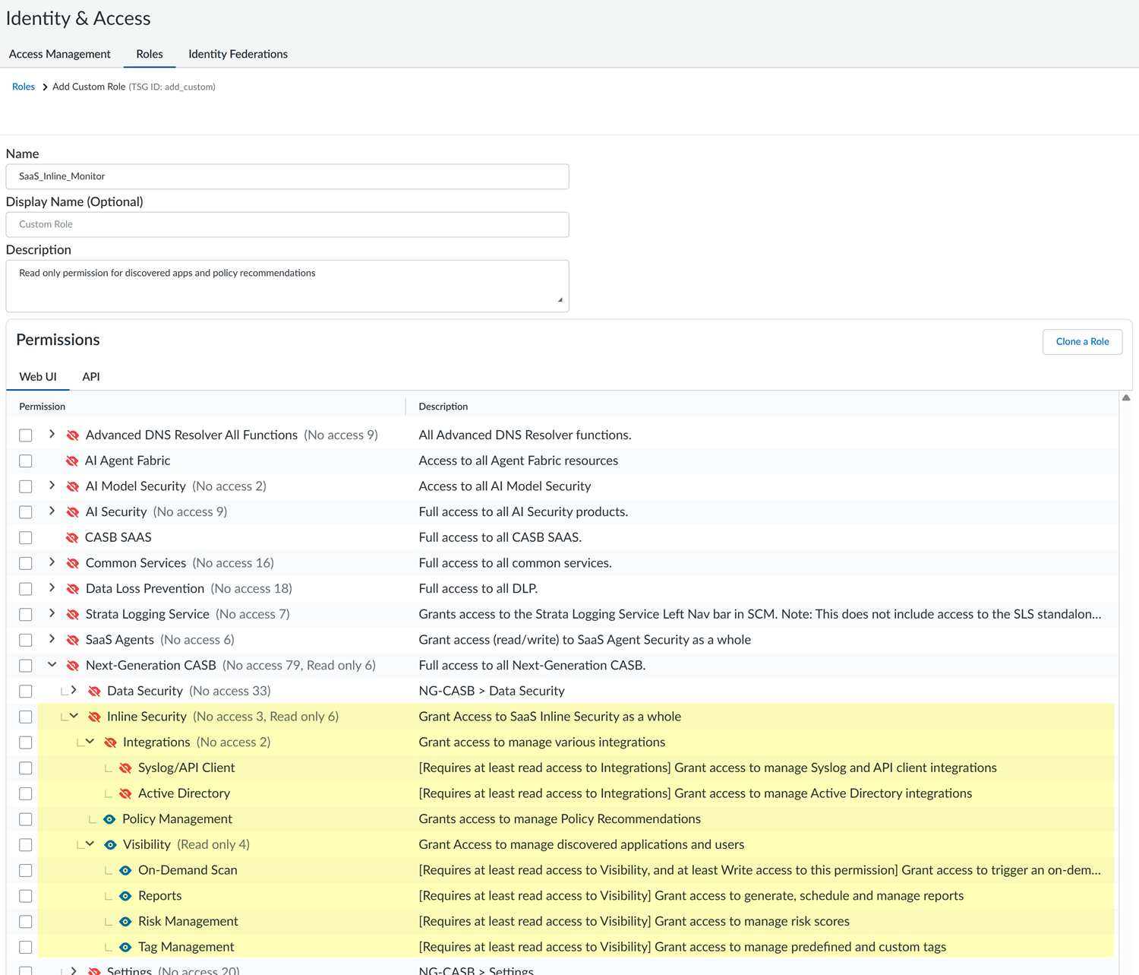Click the eye icon for Risk Management
The image size is (1139, 975).
(125, 922)
